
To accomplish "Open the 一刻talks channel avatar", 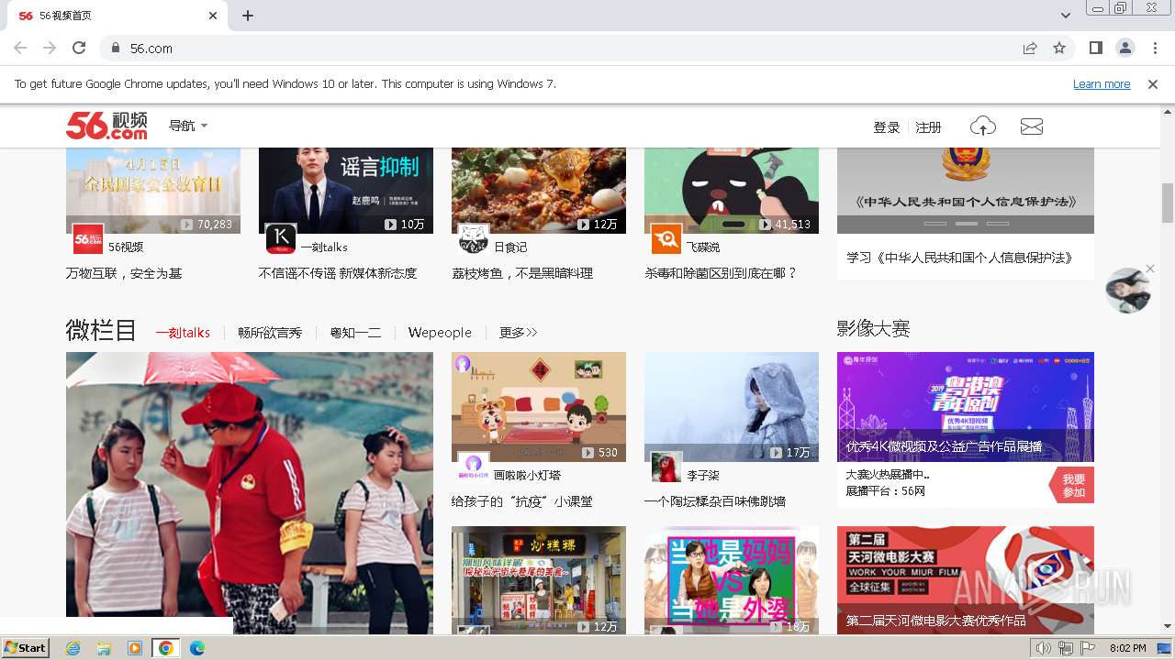I will click(x=281, y=239).
